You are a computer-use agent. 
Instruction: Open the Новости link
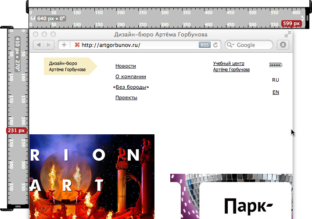126,66
